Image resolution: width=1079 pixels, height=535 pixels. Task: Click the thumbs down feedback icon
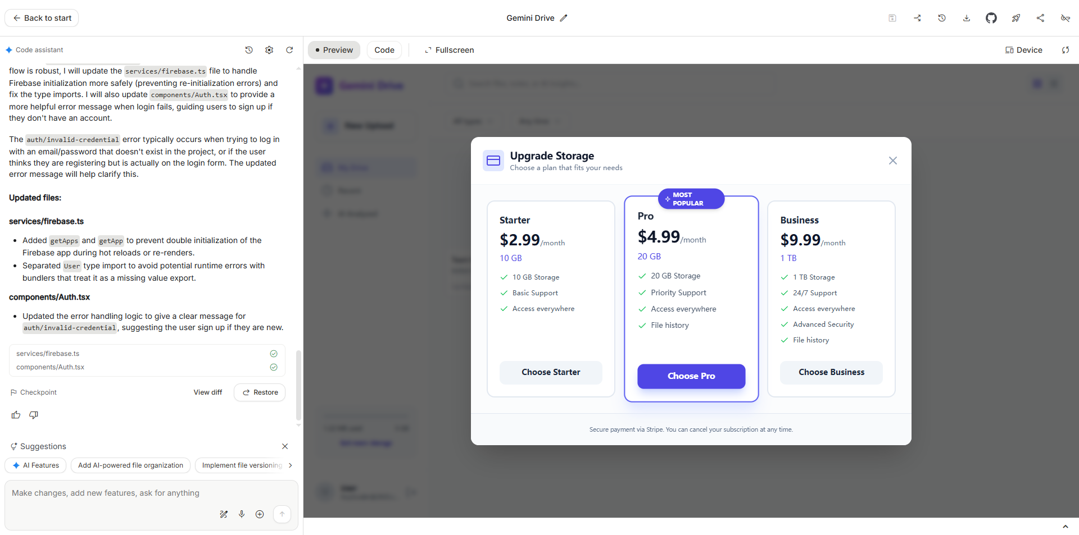(x=34, y=415)
